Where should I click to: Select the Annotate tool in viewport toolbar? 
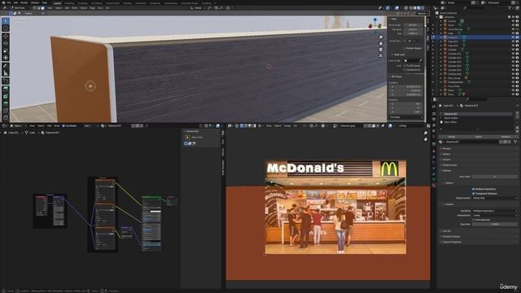pyautogui.click(x=6, y=66)
